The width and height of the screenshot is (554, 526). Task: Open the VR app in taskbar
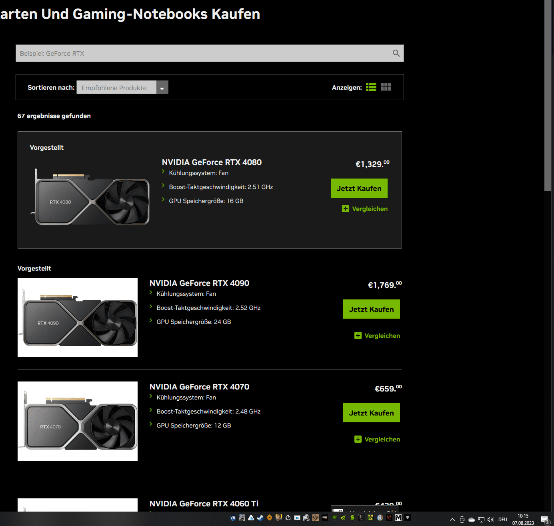[x=233, y=518]
